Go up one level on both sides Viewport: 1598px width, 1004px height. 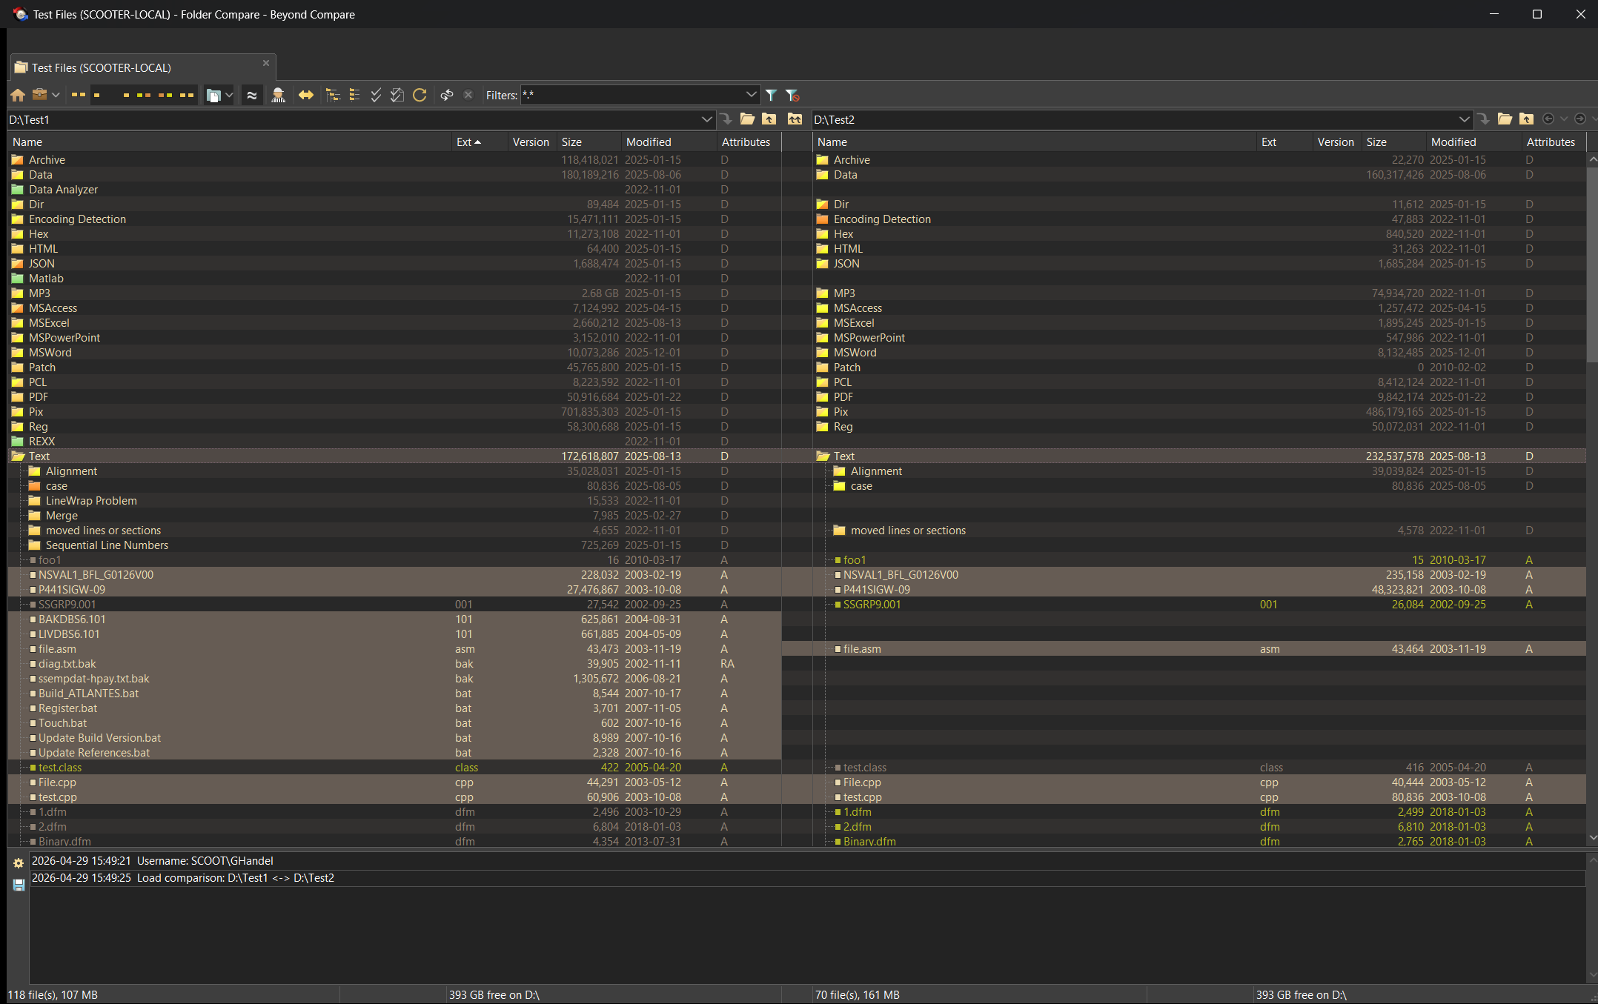click(x=795, y=119)
